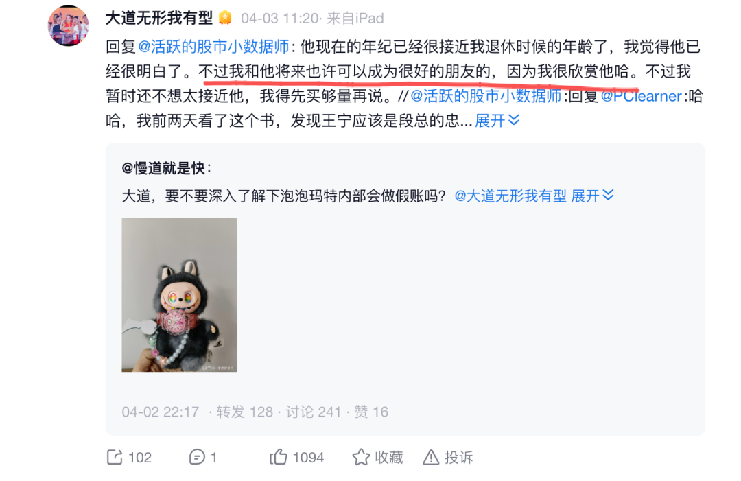The width and height of the screenshot is (741, 481).
Task: Click 收藏 to save the post
Action: (389, 457)
